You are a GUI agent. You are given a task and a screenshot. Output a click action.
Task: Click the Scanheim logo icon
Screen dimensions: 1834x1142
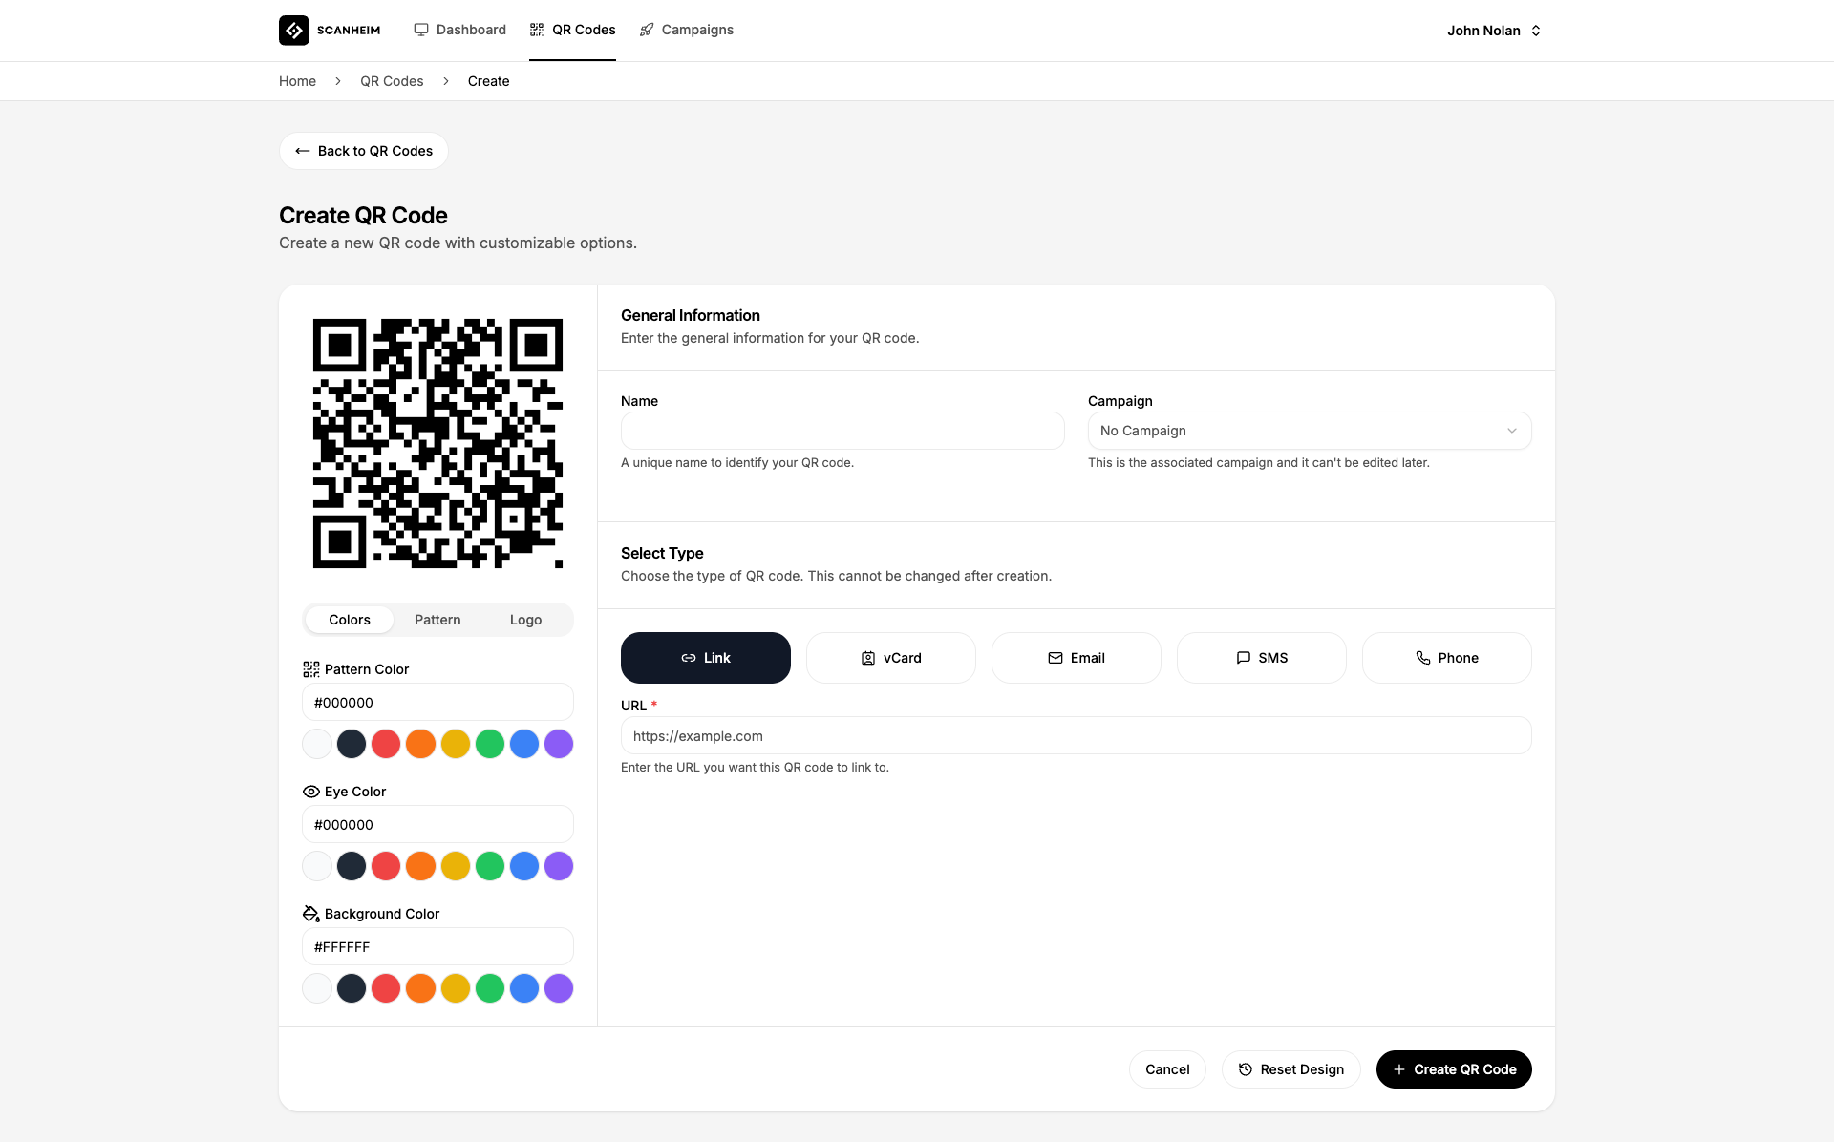point(293,31)
